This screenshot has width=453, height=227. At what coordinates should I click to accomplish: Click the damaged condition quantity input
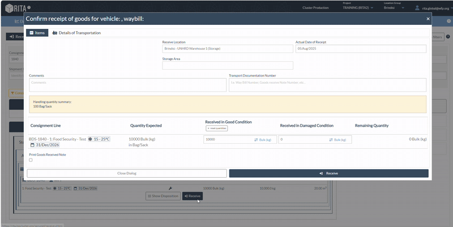302,139
